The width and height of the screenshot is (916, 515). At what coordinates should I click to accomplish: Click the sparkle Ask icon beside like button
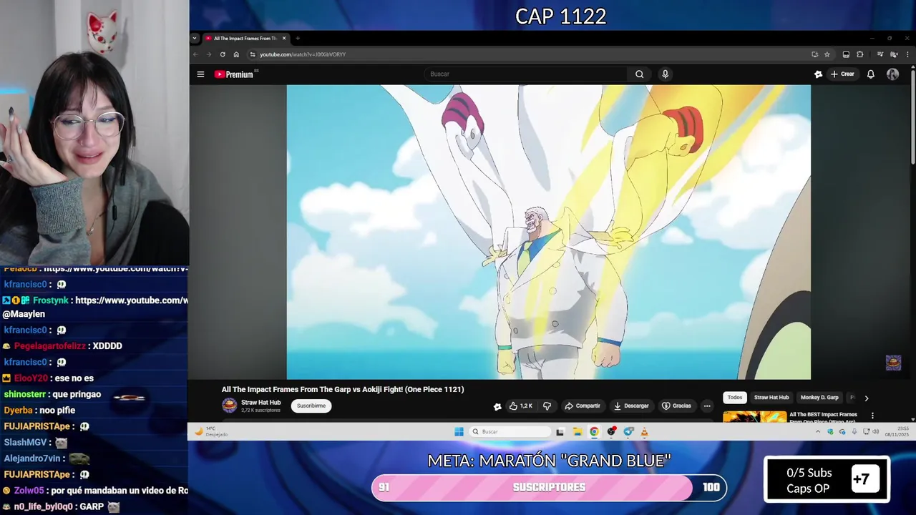pos(497,406)
